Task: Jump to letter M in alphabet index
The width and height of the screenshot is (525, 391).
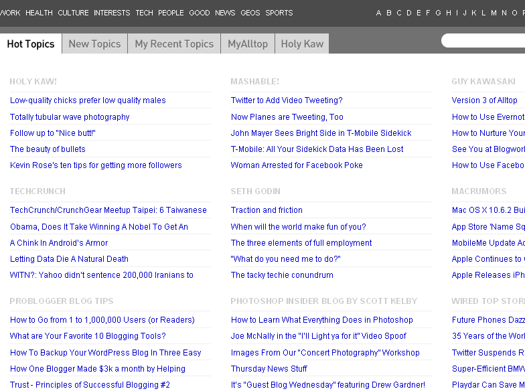Action: 494,13
